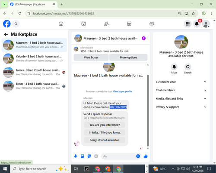Open emoji picker in message box
This screenshot has height=173, width=216.
click(x=138, y=156)
